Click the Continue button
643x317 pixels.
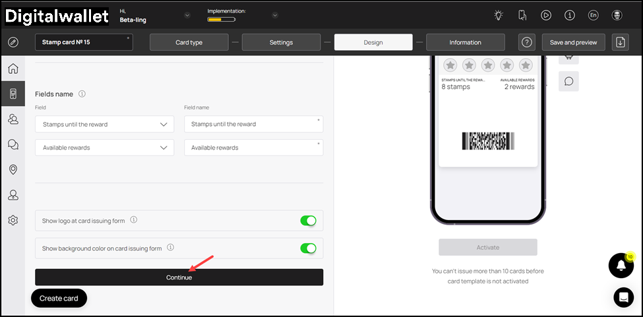(179, 277)
